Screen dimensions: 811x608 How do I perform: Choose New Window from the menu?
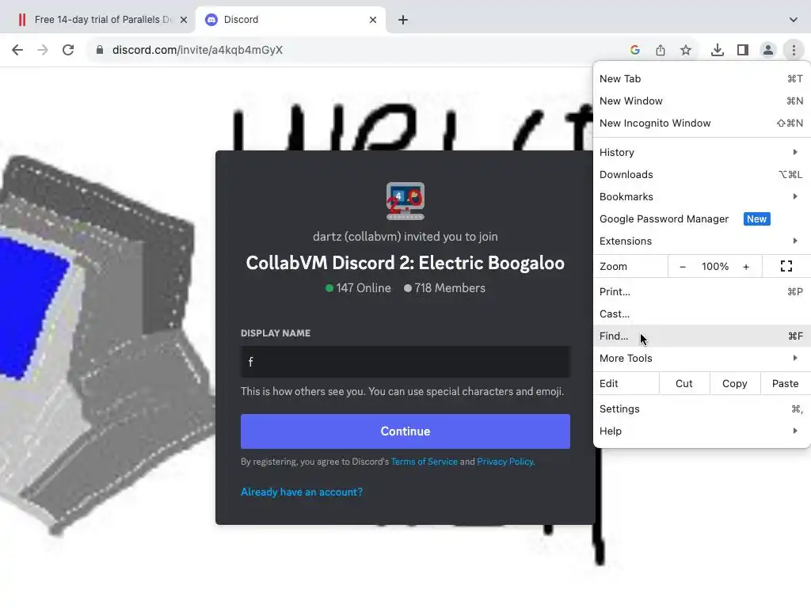pyautogui.click(x=702, y=101)
